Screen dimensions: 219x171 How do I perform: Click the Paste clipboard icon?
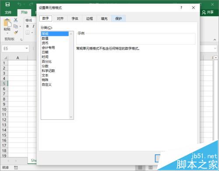[x=7, y=23]
